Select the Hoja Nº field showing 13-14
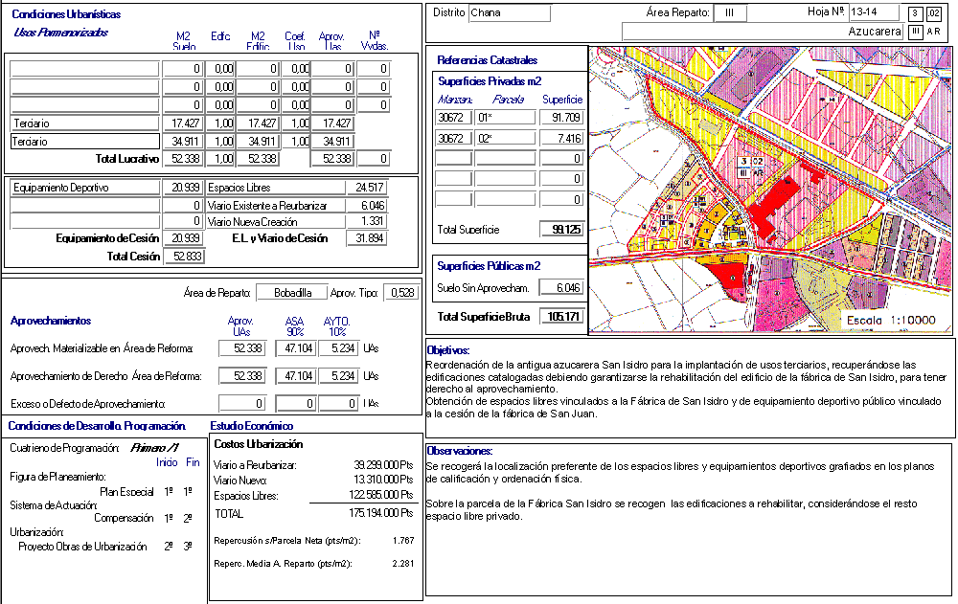This screenshot has height=604, width=958. [874, 12]
